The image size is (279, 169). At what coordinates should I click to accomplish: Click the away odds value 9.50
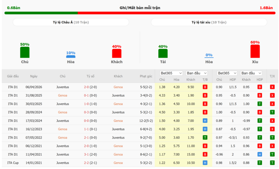pos(191,87)
